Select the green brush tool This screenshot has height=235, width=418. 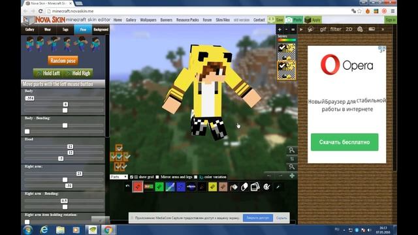pos(159,187)
